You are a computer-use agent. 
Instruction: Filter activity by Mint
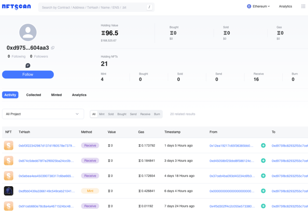click(x=102, y=114)
